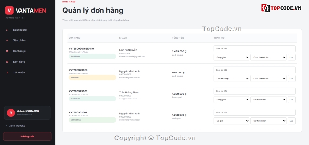Image resolution: width=309 pixels, height=145 pixels.
Task: Click the SHIPPING badge of order #VT26093016510410
Action: pos(92,56)
